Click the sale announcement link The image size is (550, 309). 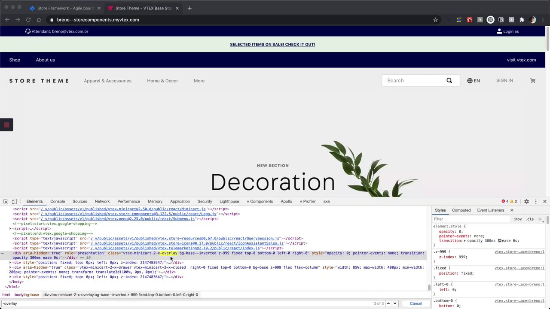272,44
